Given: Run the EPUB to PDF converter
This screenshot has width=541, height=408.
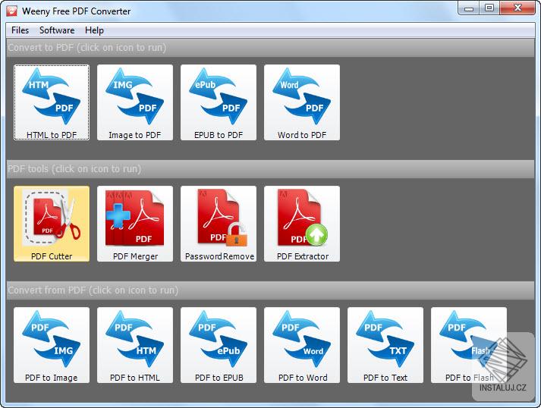Looking at the screenshot, I should [x=219, y=102].
